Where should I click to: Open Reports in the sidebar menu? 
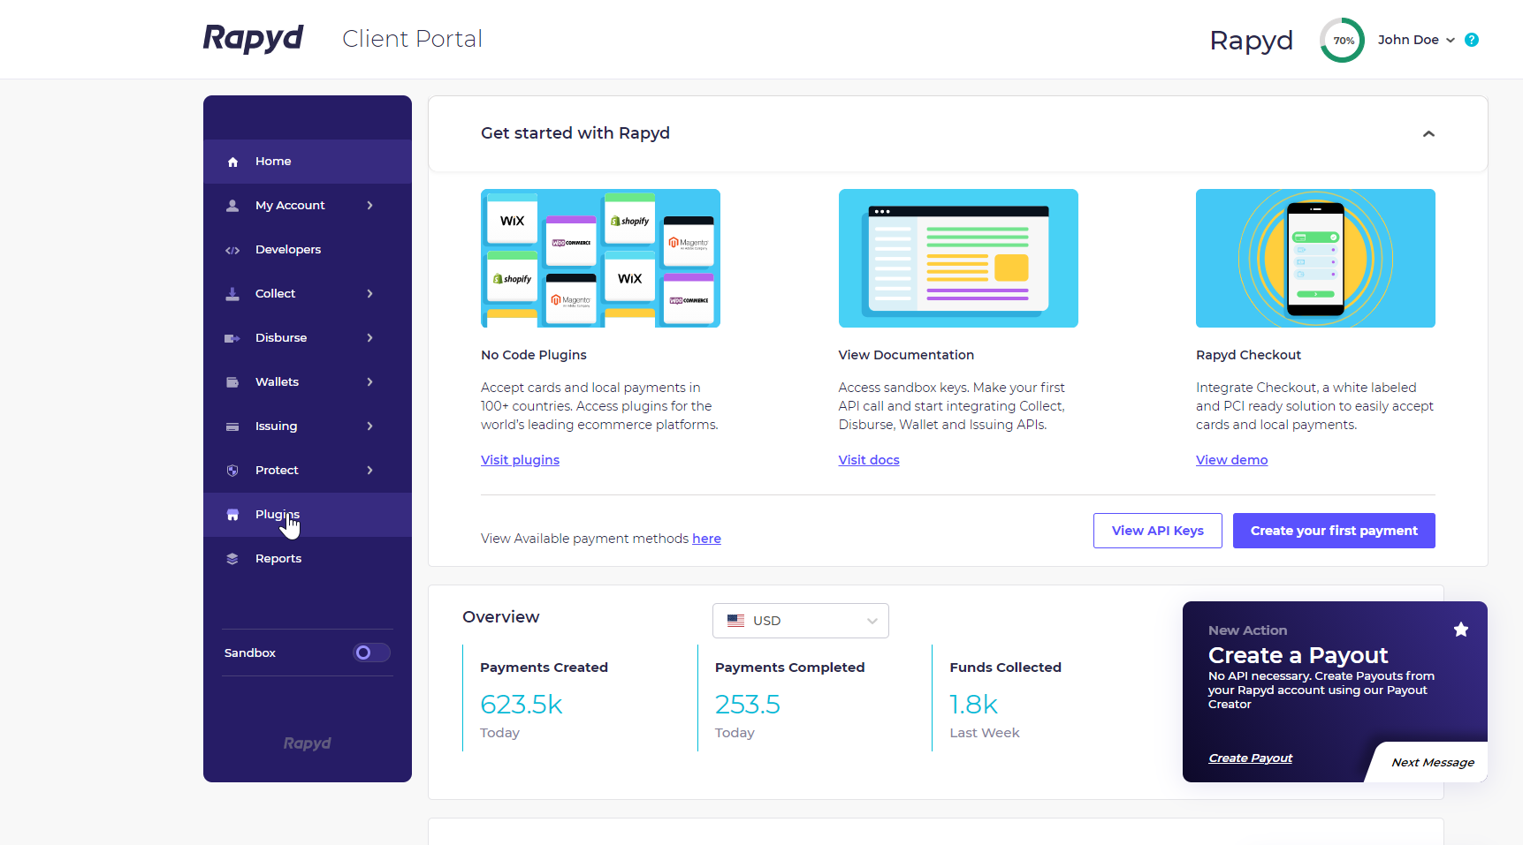[308, 559]
